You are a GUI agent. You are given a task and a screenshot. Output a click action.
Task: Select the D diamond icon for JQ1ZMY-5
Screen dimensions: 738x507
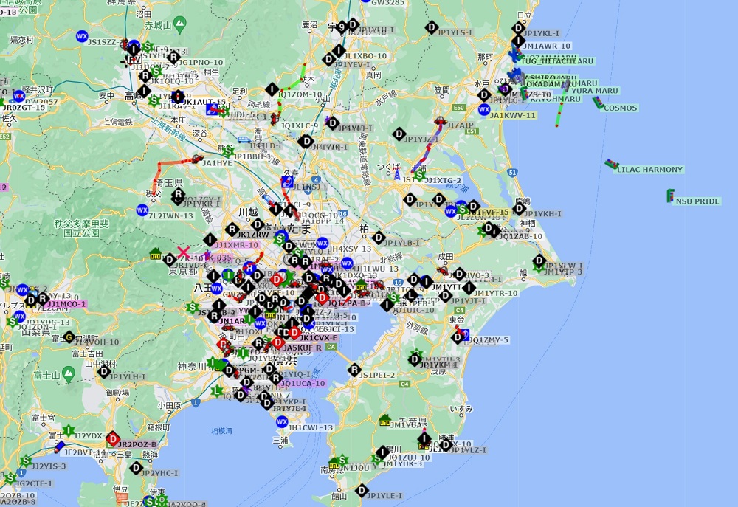click(458, 337)
